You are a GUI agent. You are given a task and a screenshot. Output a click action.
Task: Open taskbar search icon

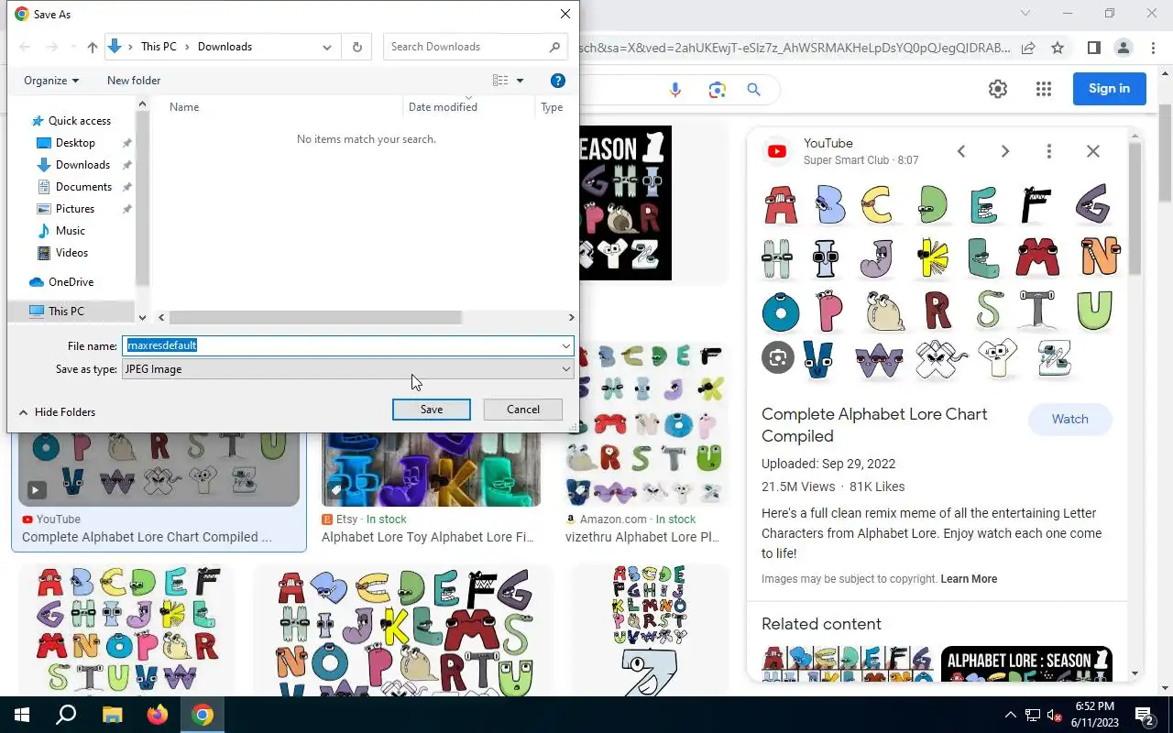[x=66, y=715]
